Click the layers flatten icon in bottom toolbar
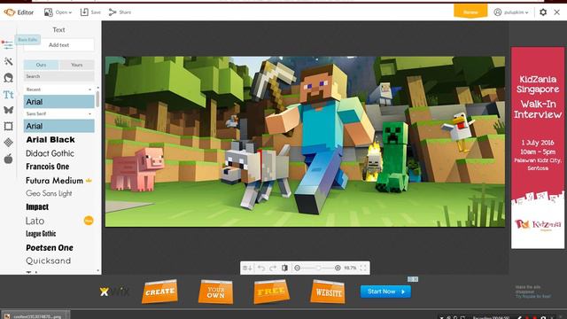Viewport: 567px width, 319px height. pyautogui.click(x=247, y=268)
